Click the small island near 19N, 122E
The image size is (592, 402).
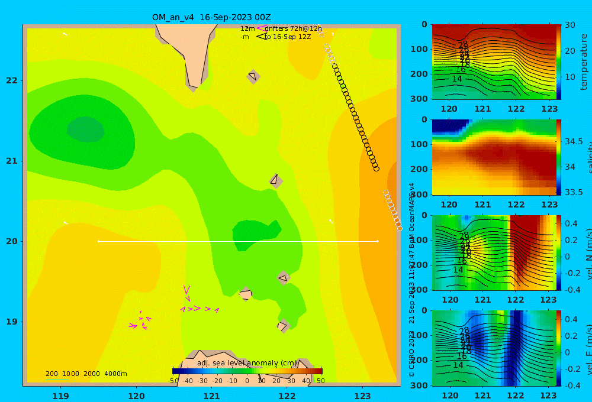click(x=283, y=326)
